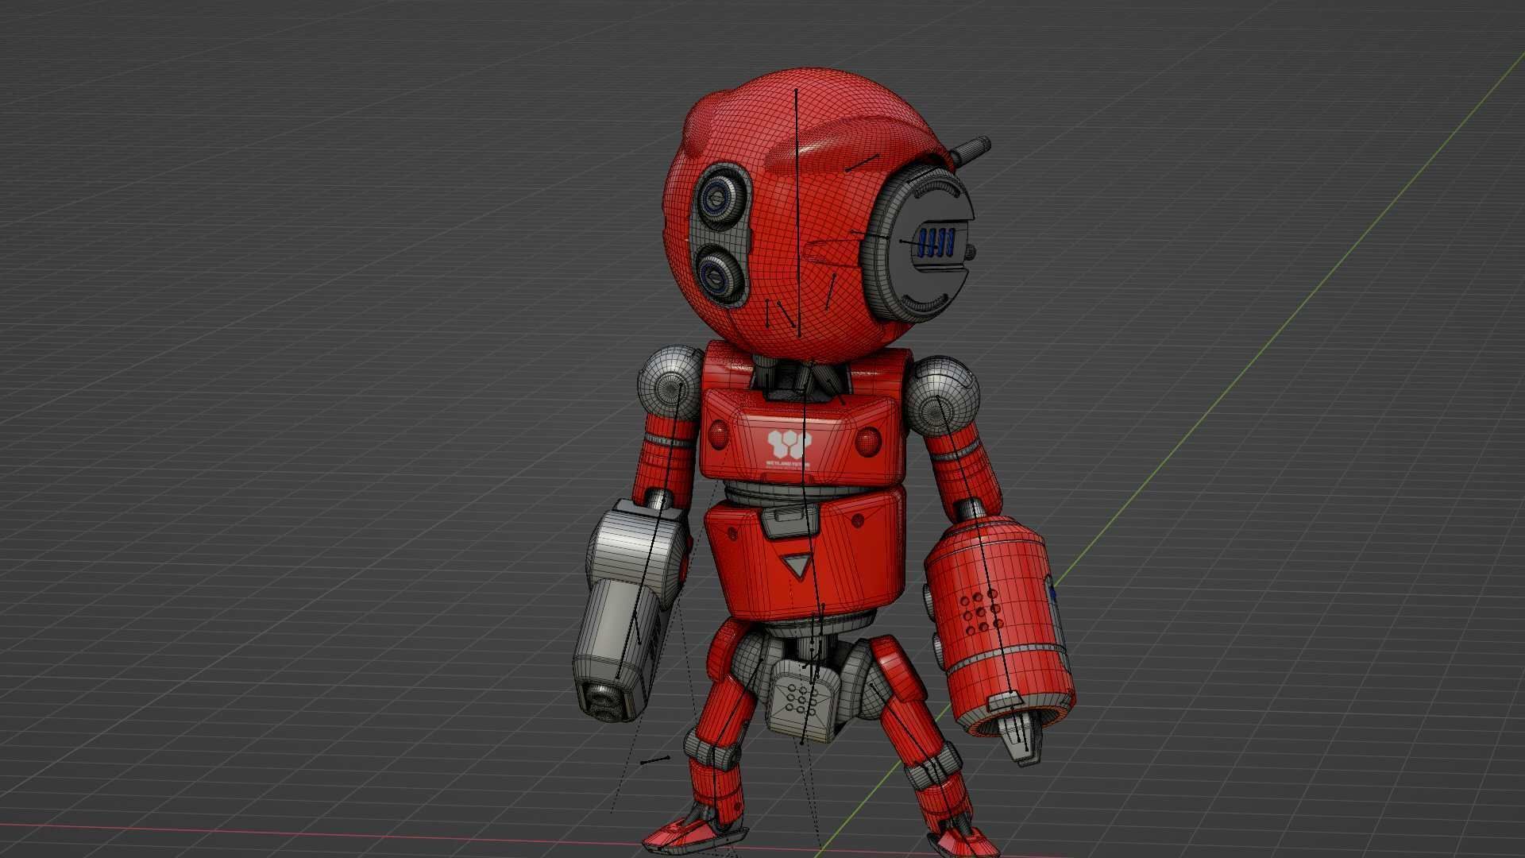Select the grey pelvis plate with dots

click(x=804, y=699)
